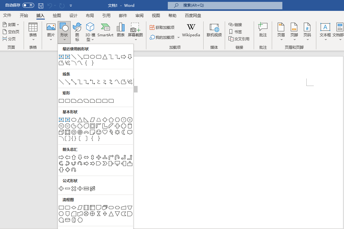This screenshot has height=229, width=344.
Task: Toggle the 自动保存 autosave switch
Action: pos(28,6)
